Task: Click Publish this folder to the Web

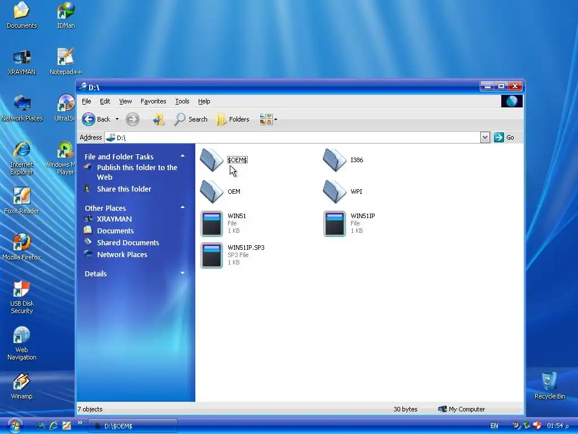Action: (x=137, y=172)
